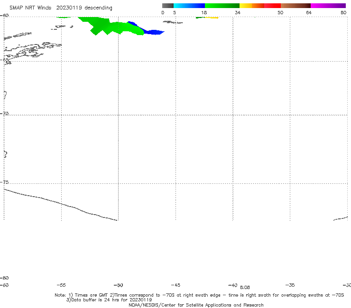The width and height of the screenshot is (351, 308).
Task: Click longitude label "-55"
Action: click(x=61, y=285)
